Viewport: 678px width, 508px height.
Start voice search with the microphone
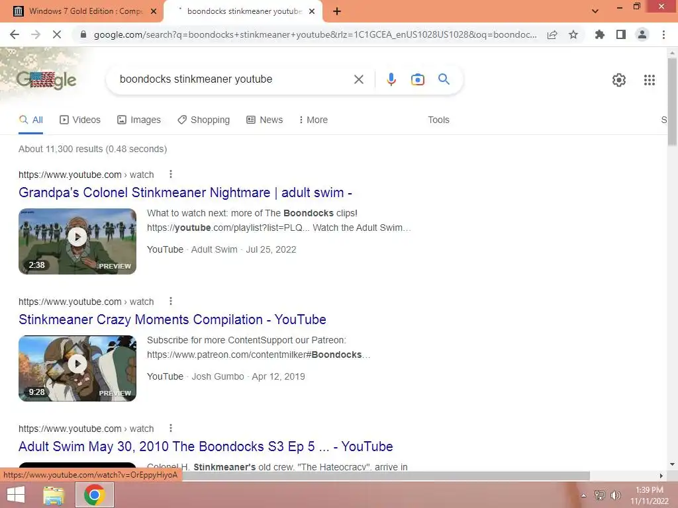click(x=391, y=79)
